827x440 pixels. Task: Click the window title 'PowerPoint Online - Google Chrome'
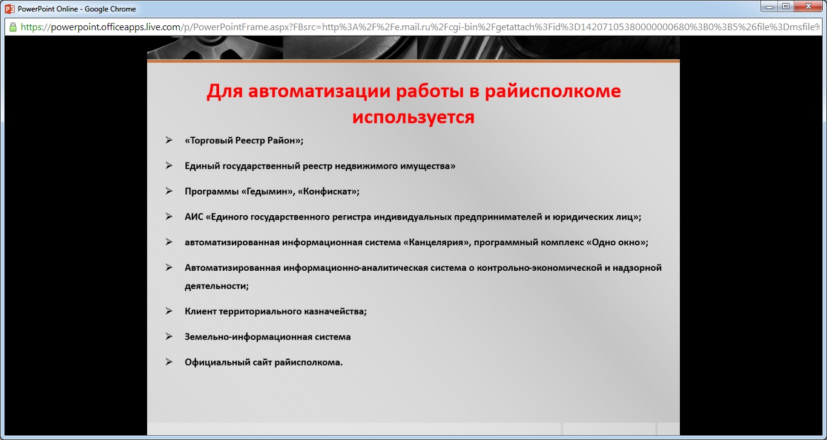77,9
